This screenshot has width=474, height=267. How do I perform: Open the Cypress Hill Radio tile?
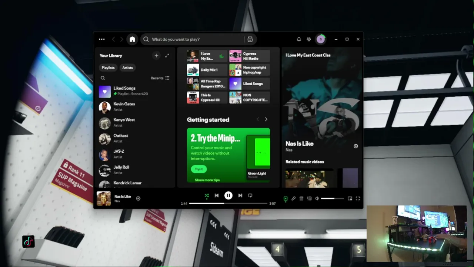point(250,56)
